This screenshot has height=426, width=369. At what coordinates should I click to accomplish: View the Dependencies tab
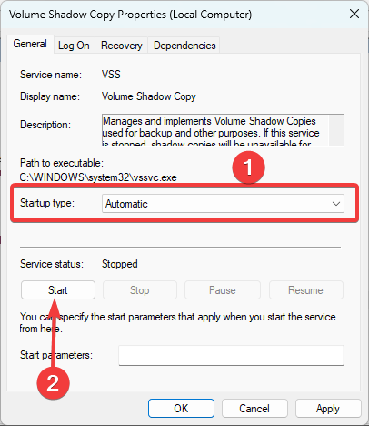(x=184, y=46)
